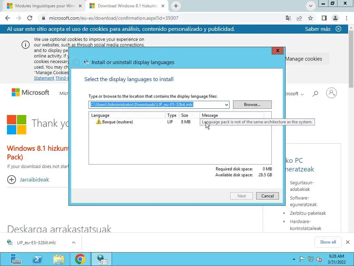Open the Chrome three-dot menu
Screen dimensions: 354x266
[346, 18]
